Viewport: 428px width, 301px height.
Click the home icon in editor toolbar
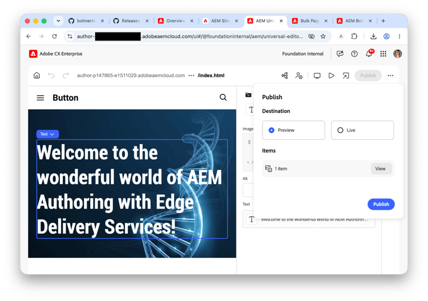tap(37, 75)
